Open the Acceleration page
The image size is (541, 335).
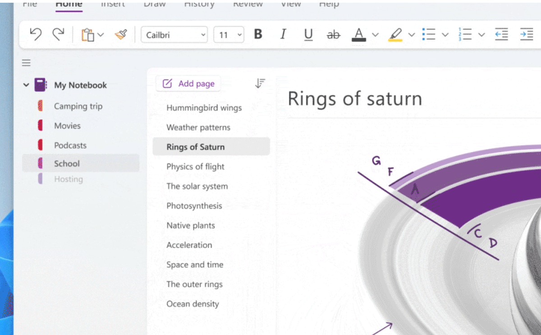pyautogui.click(x=189, y=245)
